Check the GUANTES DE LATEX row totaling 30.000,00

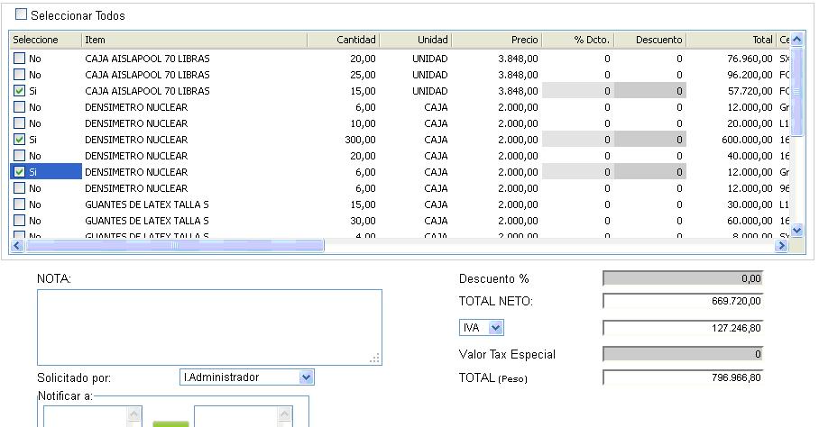[19, 204]
